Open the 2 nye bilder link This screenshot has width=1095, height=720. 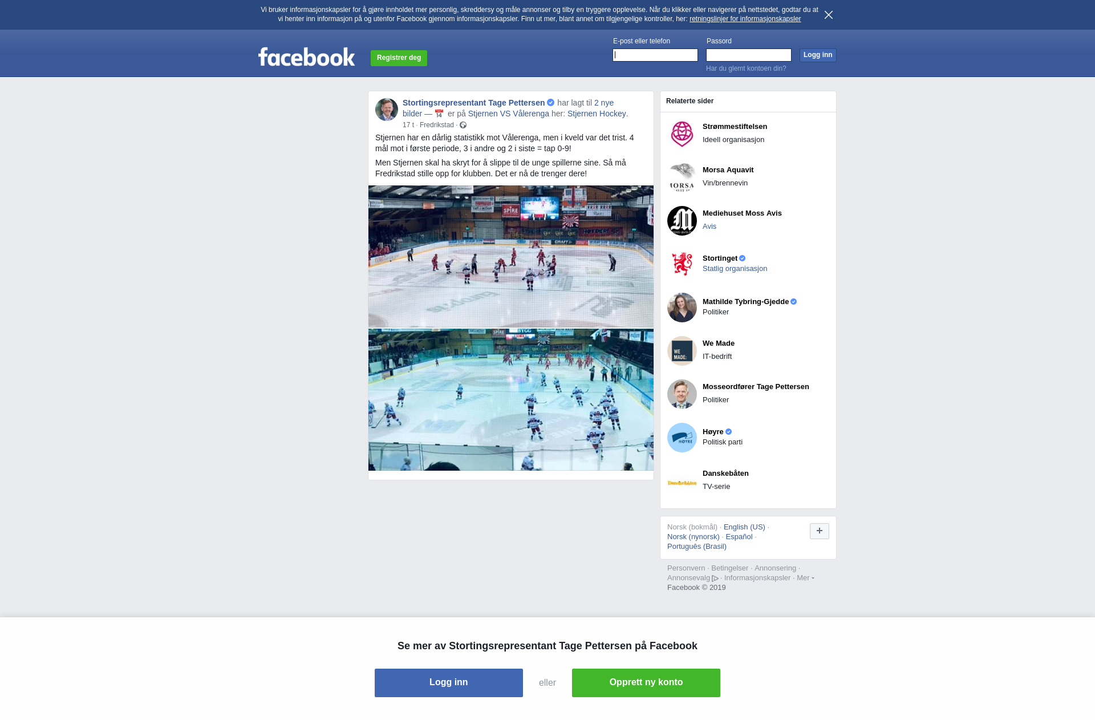604,103
